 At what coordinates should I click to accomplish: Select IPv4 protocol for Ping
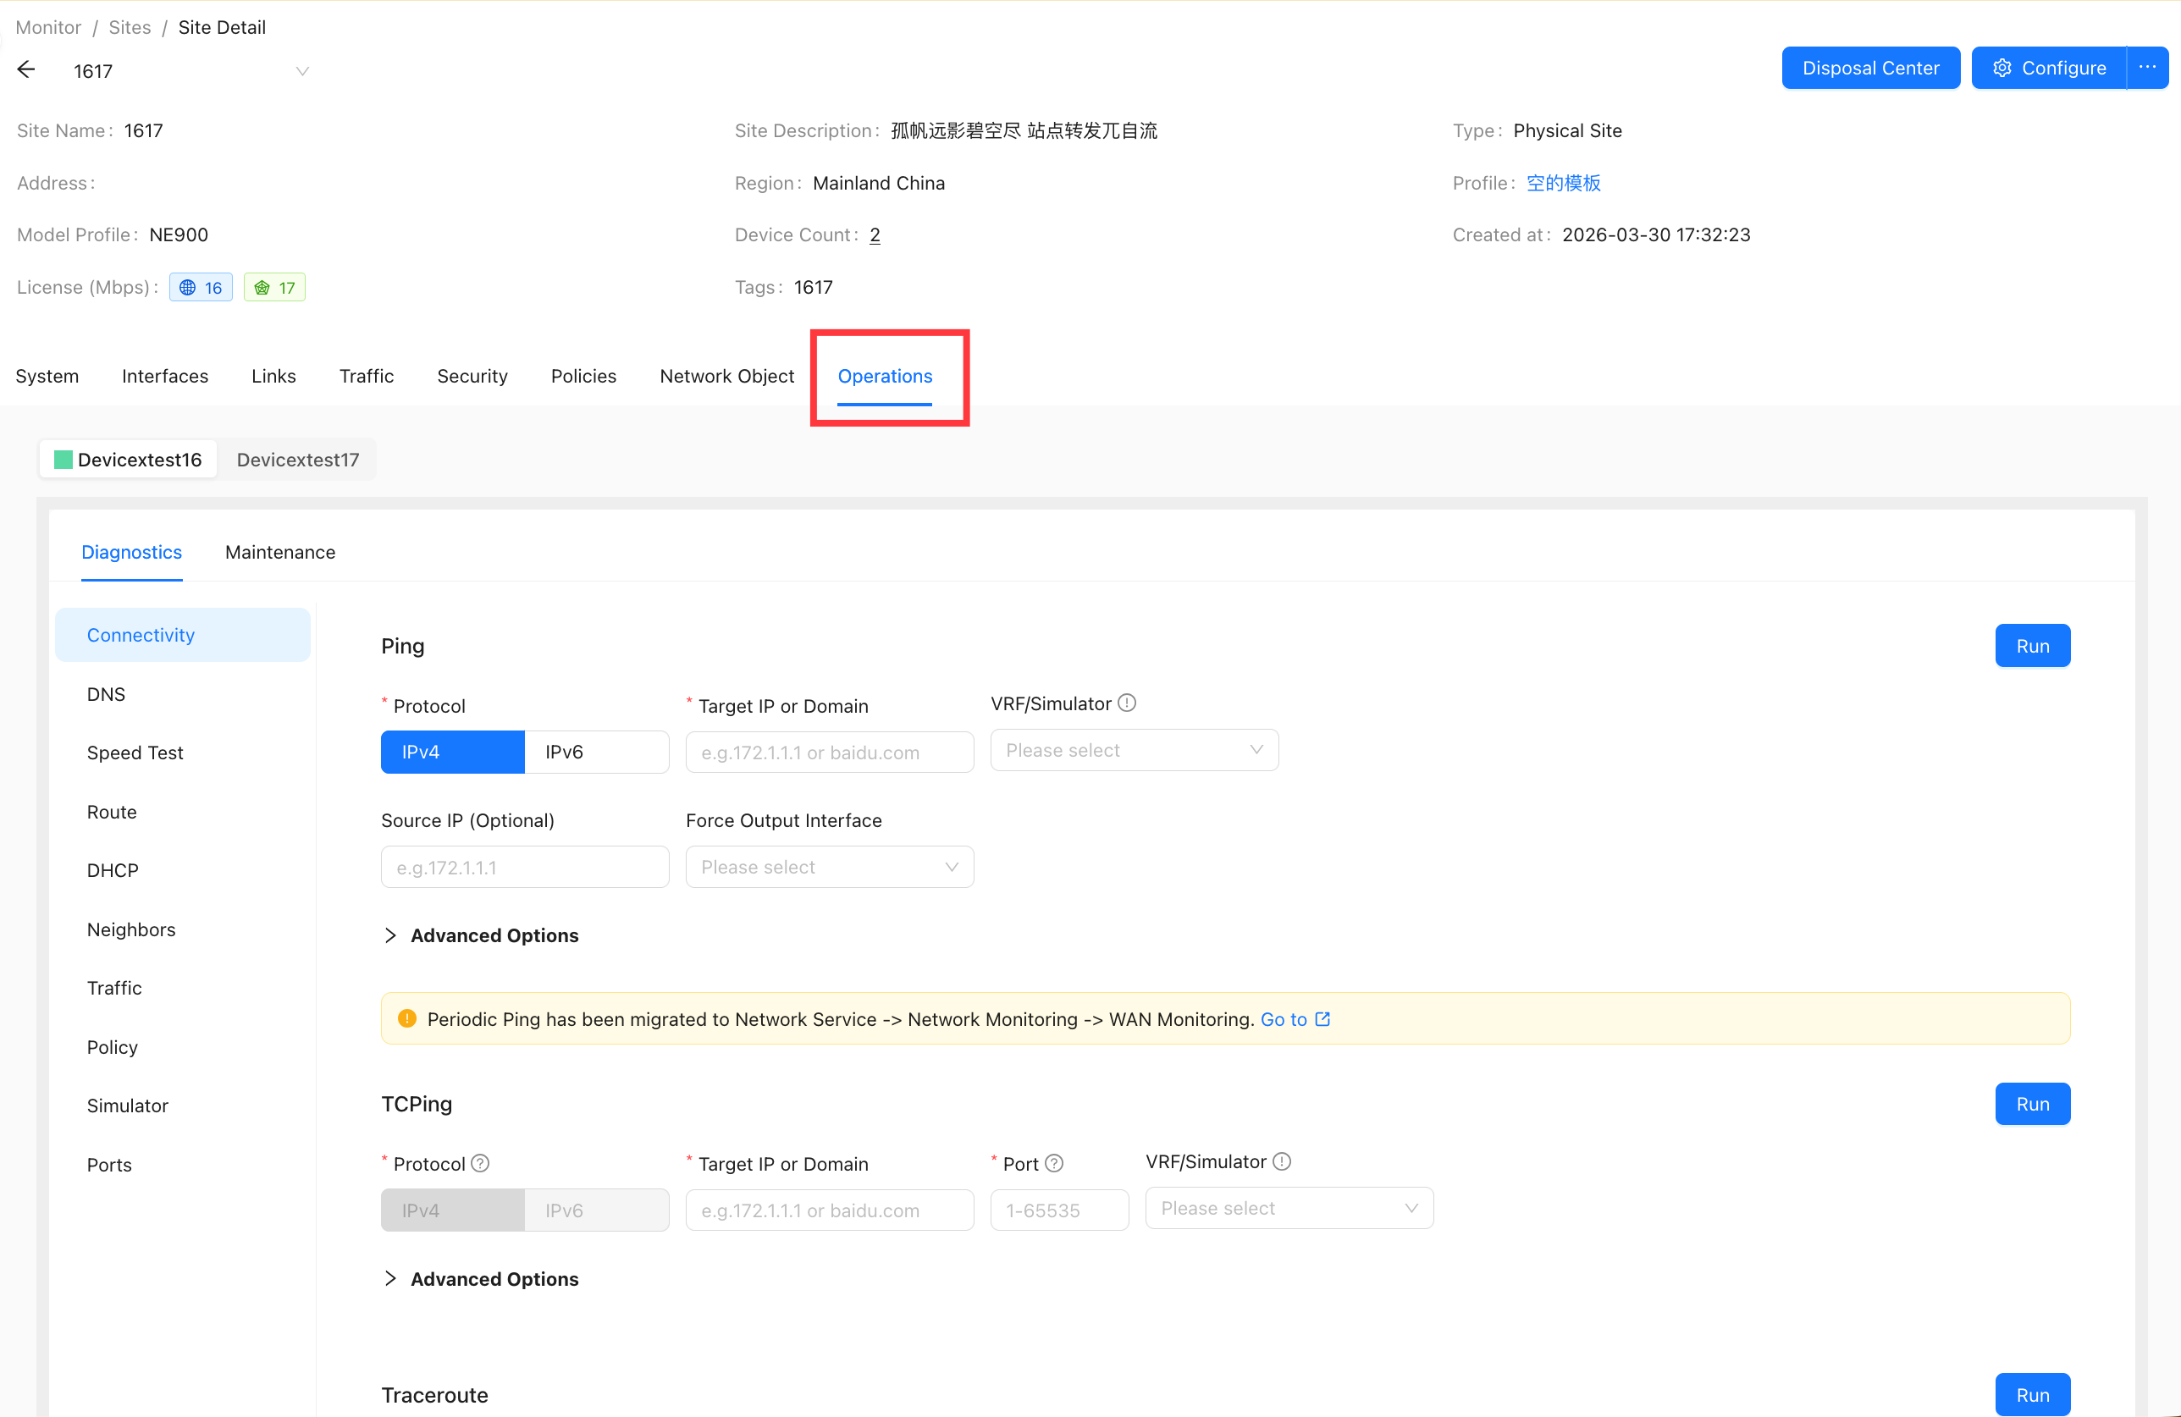click(453, 752)
